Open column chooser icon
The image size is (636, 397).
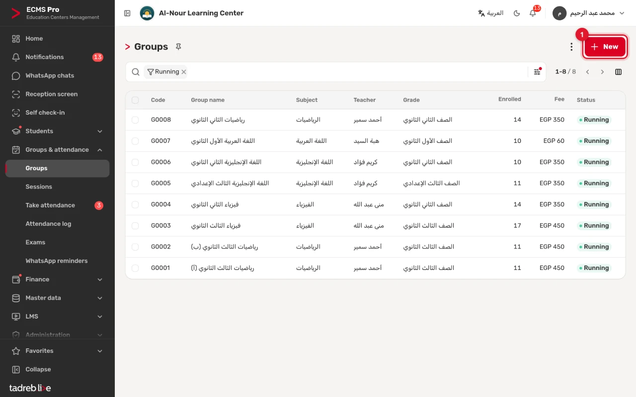[x=618, y=72]
